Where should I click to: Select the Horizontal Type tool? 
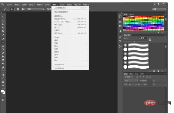3,71
